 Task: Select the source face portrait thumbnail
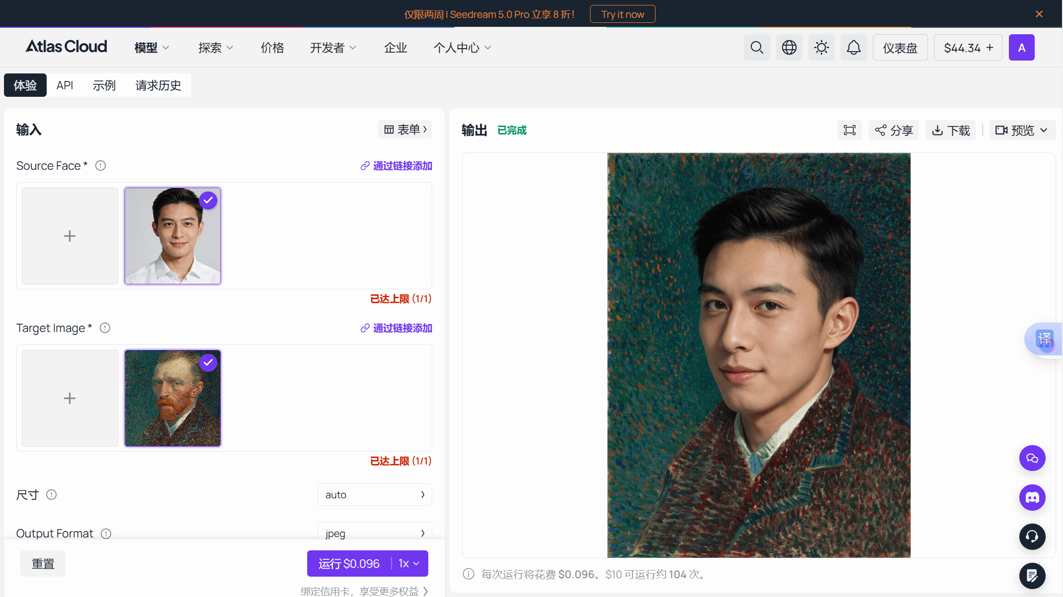173,236
